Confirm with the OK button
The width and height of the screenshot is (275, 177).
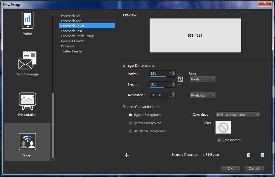(230, 168)
